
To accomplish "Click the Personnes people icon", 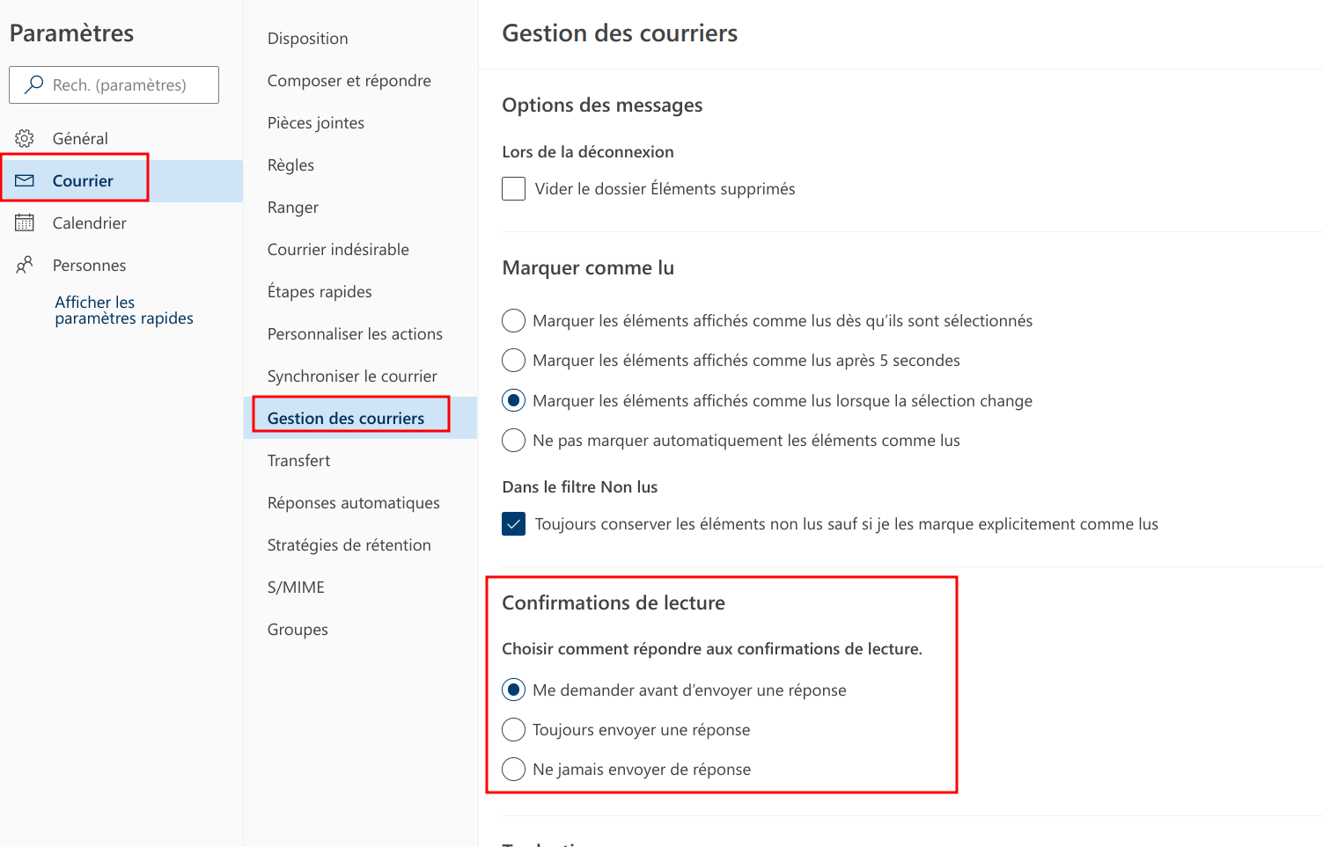I will pos(25,265).
